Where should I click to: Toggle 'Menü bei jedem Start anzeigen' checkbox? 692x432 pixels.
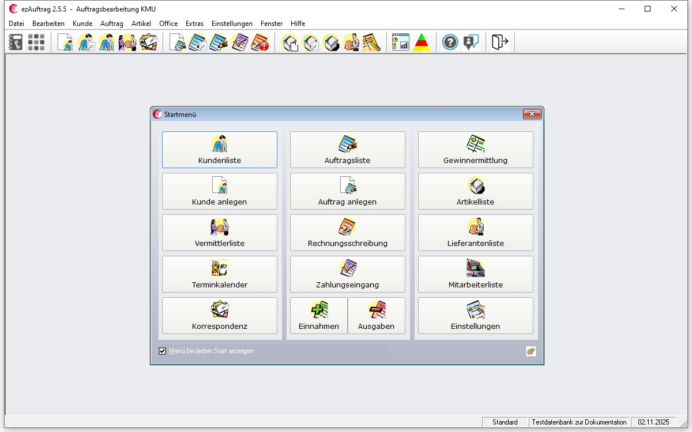pyautogui.click(x=163, y=351)
